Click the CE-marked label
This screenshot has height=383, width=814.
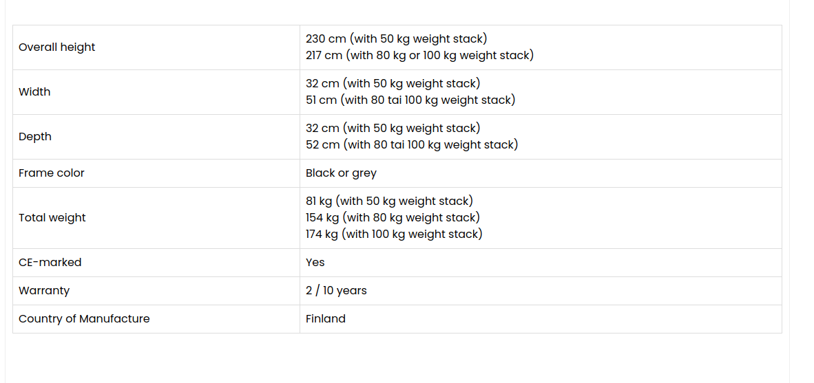50,263
